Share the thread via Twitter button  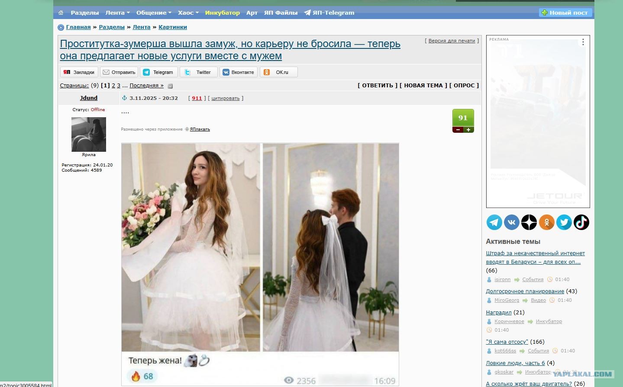point(199,72)
